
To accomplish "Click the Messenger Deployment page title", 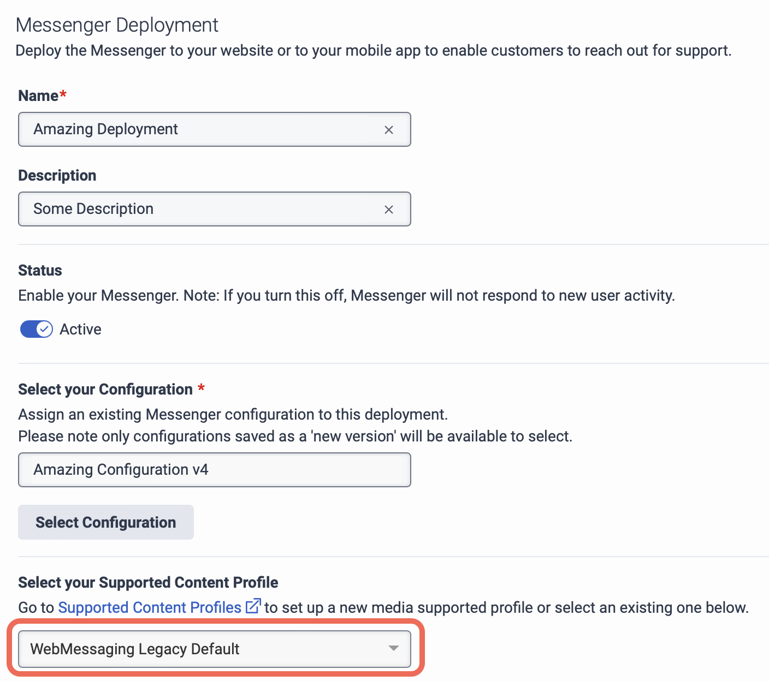I will coord(117,25).
